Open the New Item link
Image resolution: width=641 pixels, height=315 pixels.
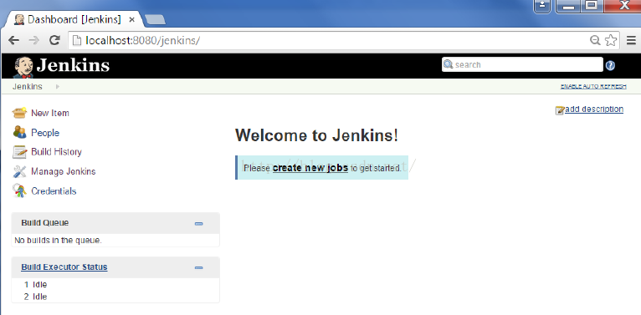pos(50,113)
